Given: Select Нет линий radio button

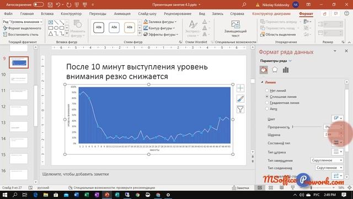Looking at the screenshot, I should pos(267,91).
